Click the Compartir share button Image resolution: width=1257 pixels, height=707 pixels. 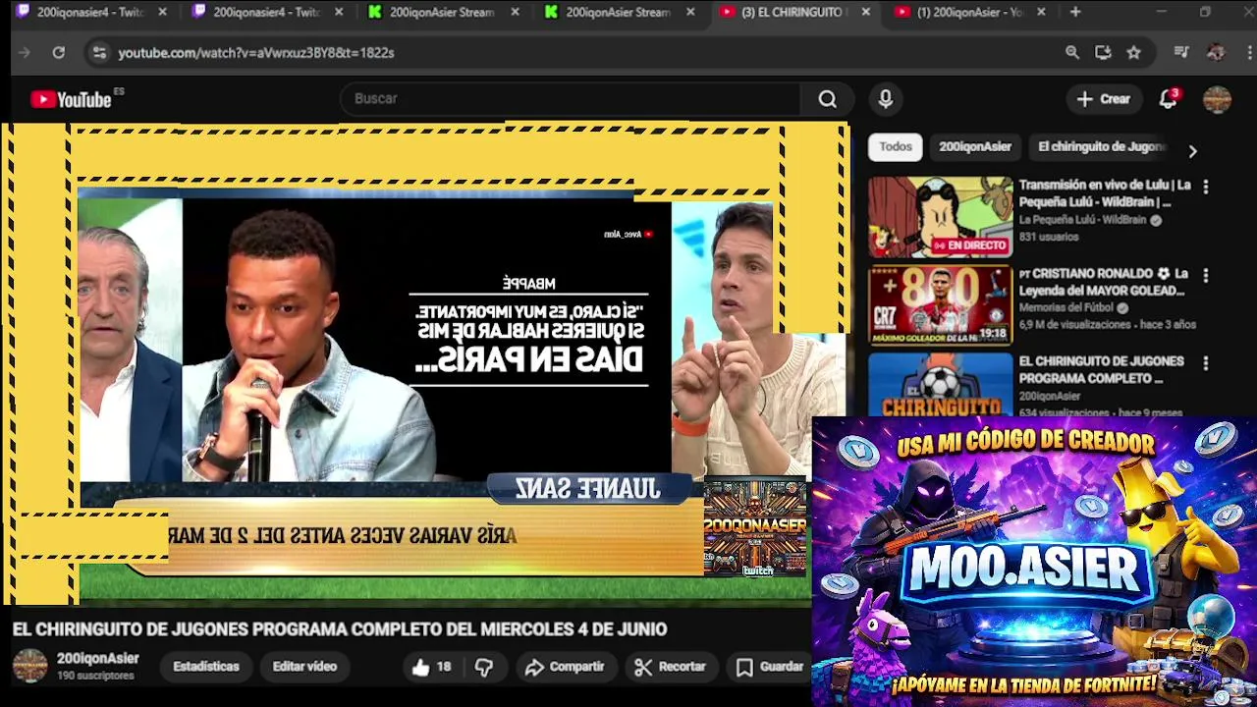(x=565, y=667)
